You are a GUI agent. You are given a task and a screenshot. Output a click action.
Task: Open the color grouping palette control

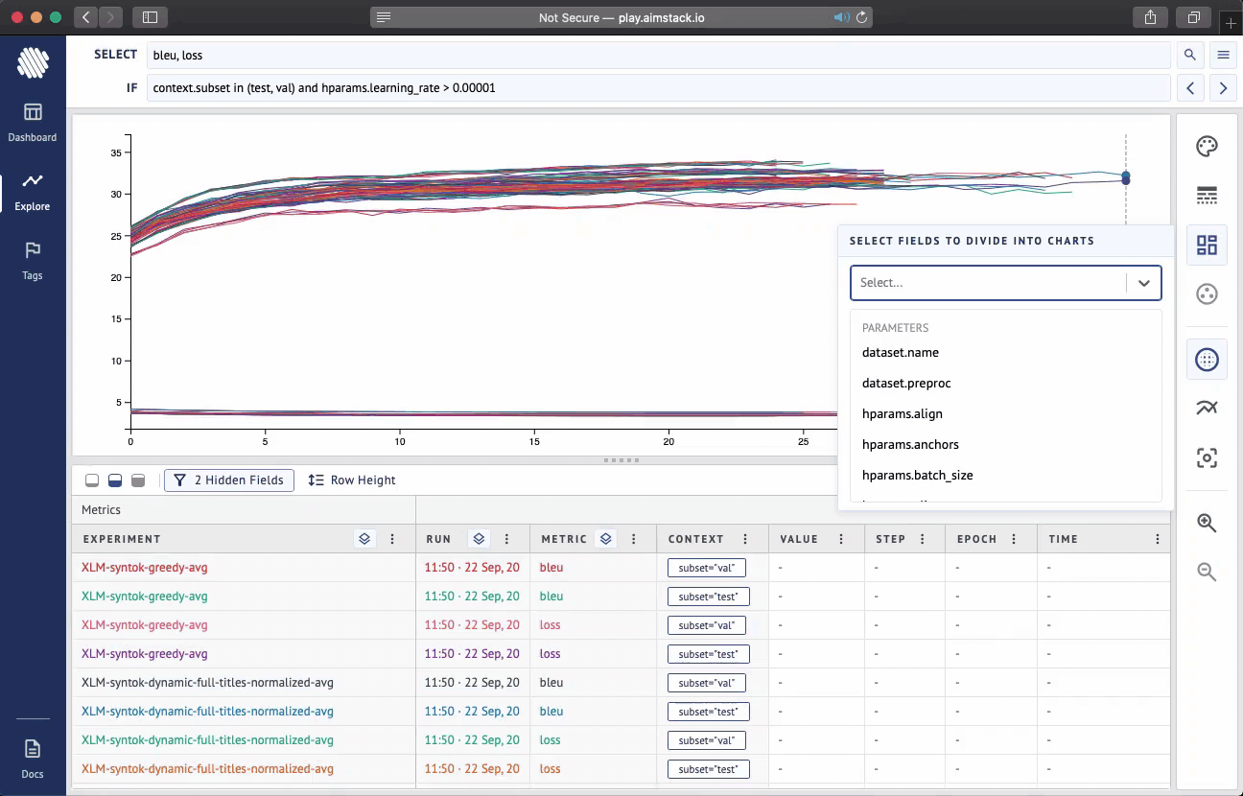click(x=1207, y=147)
